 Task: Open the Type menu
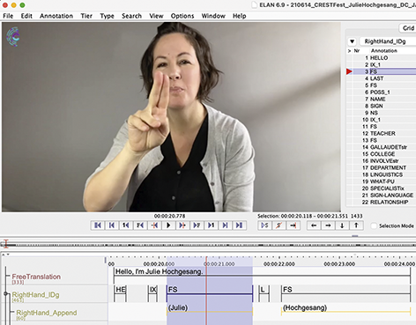(107, 16)
